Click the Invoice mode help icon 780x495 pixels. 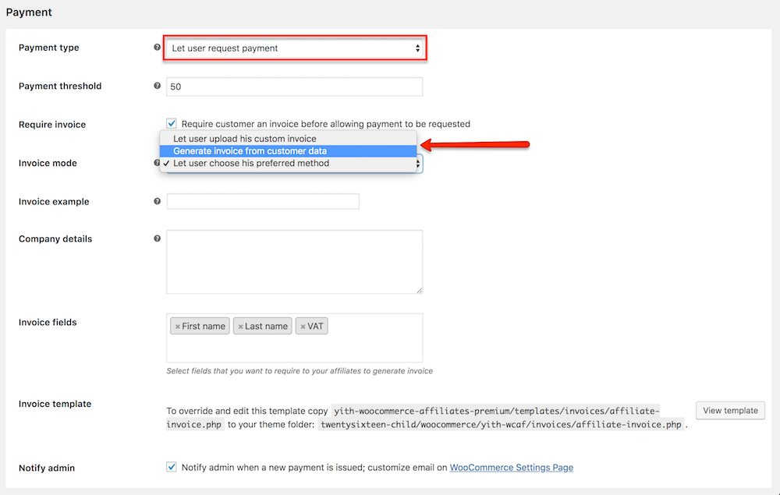157,163
